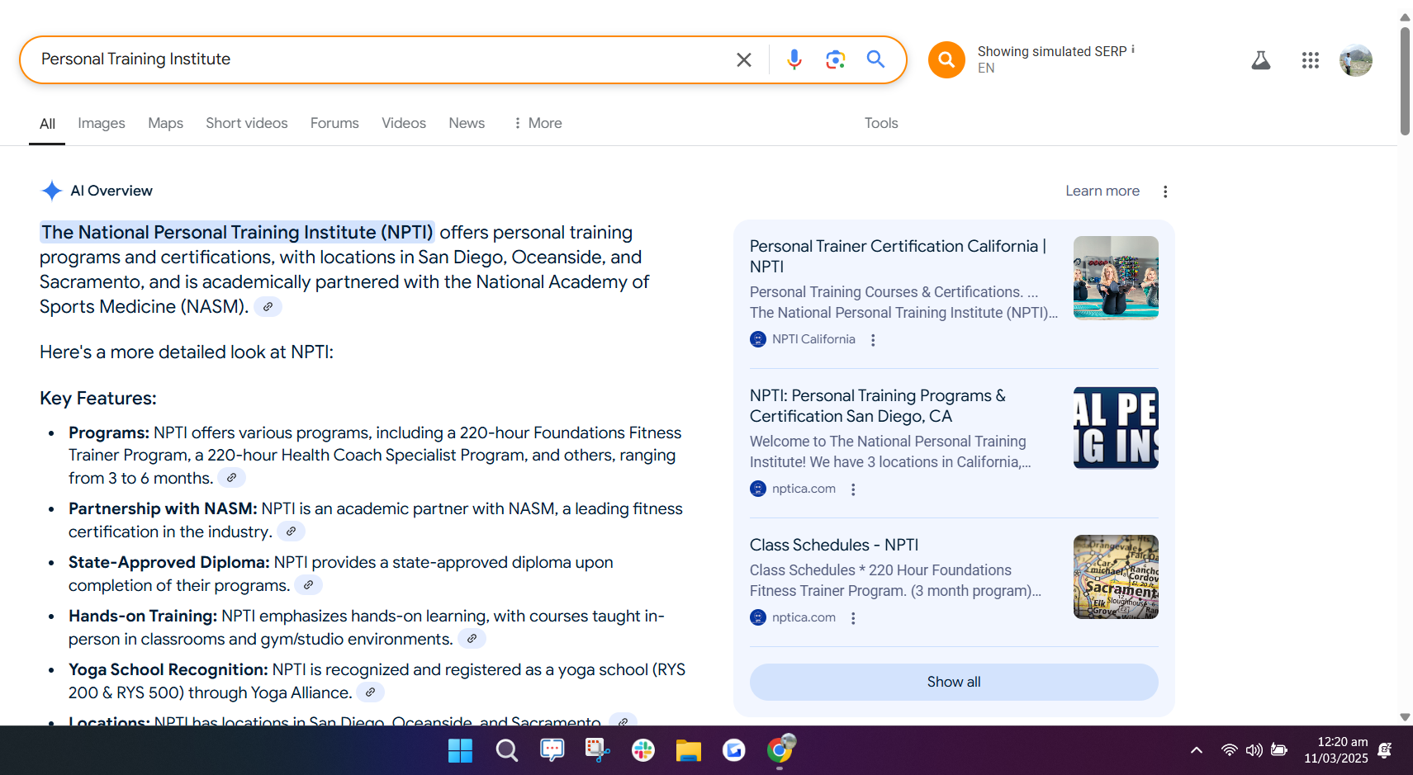
Task: Open Personal Trainer Certification California result
Action: 899,256
